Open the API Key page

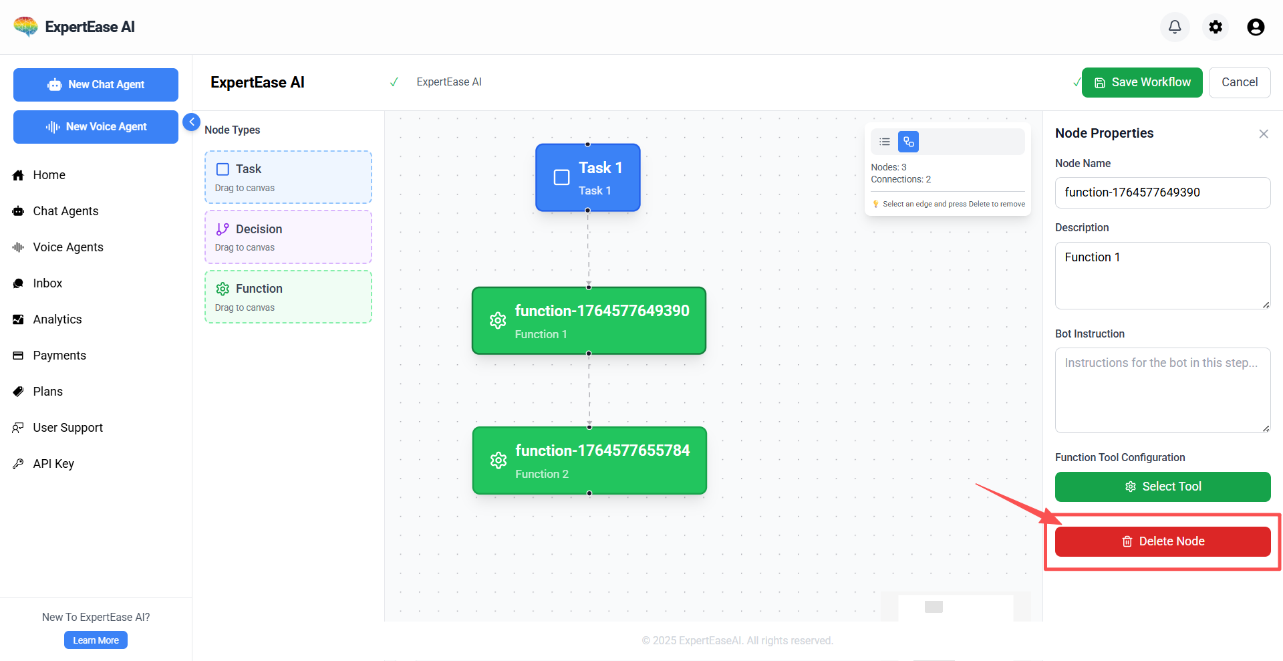[53, 464]
